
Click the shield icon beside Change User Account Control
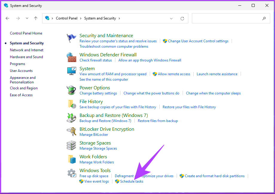point(165,41)
